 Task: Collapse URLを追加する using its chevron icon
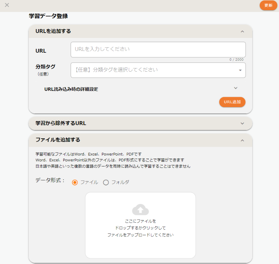pos(242,31)
